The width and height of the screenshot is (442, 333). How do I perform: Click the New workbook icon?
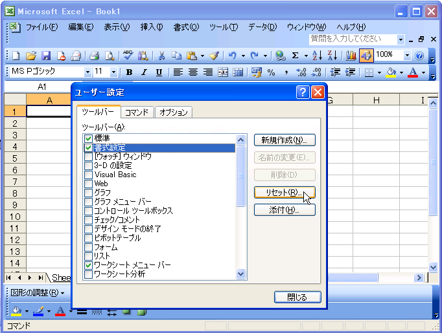click(16, 56)
